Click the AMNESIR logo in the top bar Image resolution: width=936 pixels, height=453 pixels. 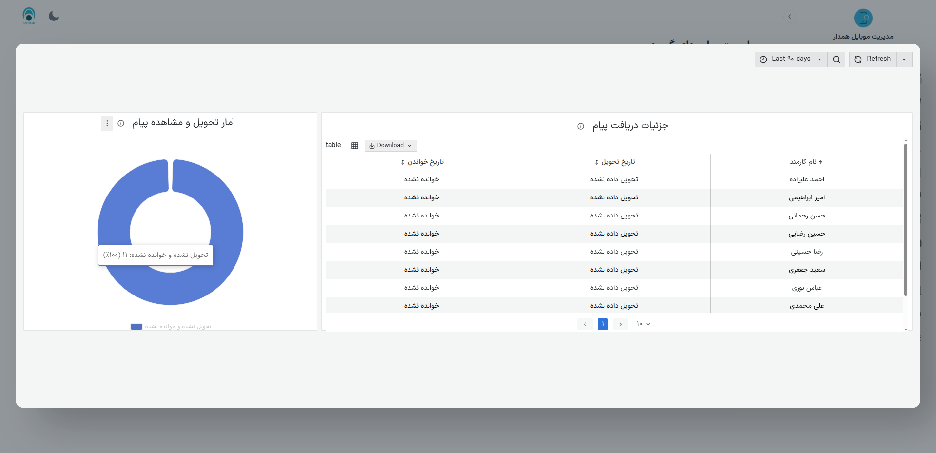28,16
